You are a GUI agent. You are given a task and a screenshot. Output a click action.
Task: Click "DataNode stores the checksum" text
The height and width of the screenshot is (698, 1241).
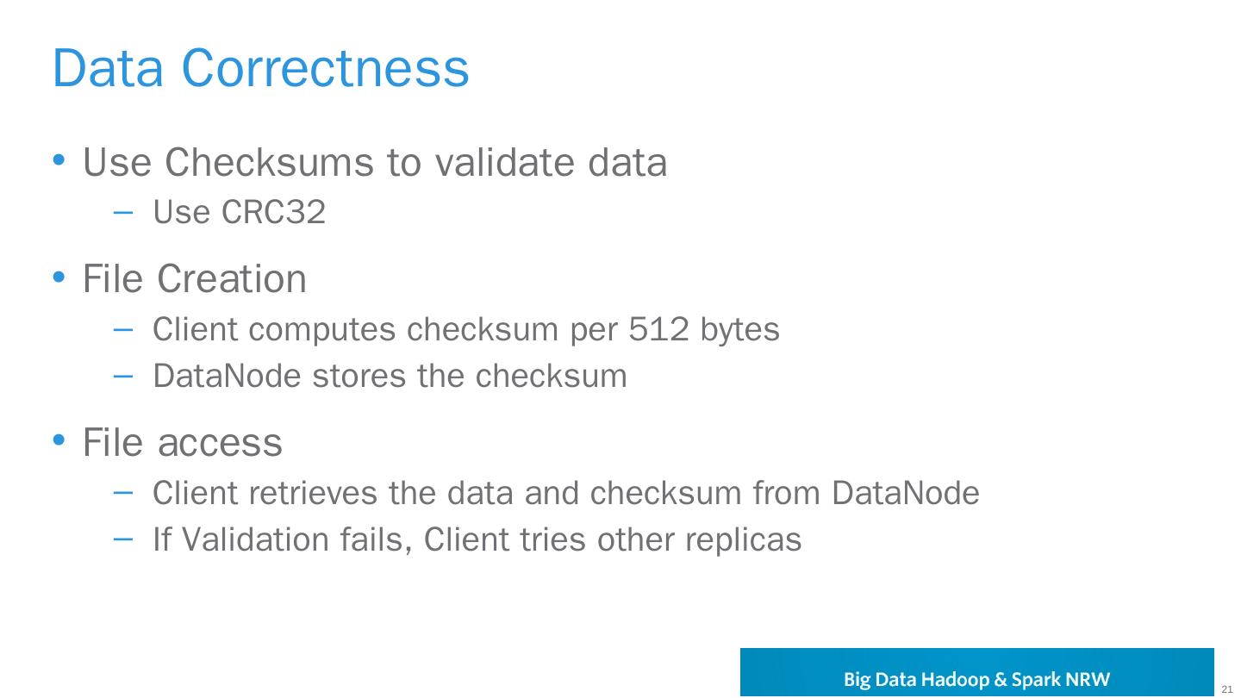(390, 376)
